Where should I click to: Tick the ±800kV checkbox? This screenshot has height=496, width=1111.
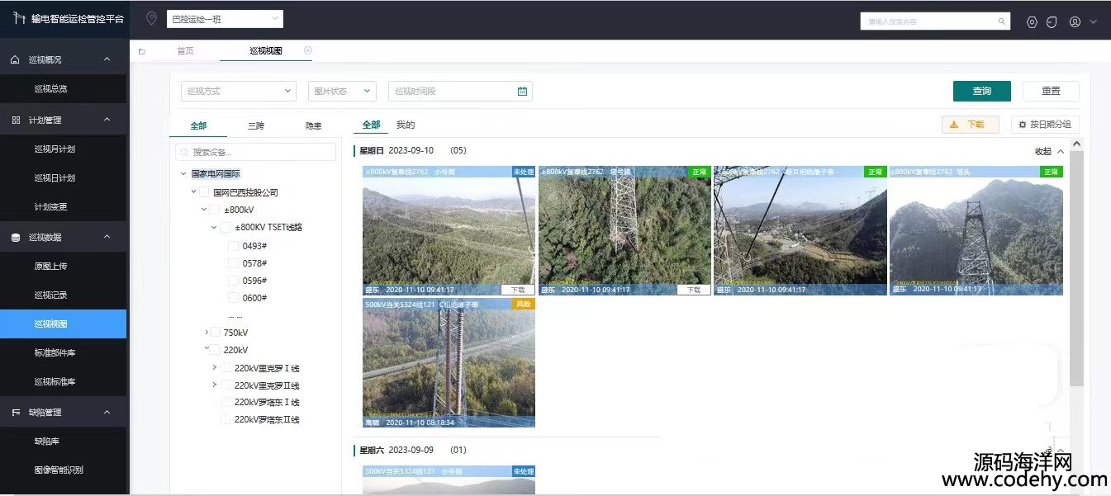click(215, 210)
